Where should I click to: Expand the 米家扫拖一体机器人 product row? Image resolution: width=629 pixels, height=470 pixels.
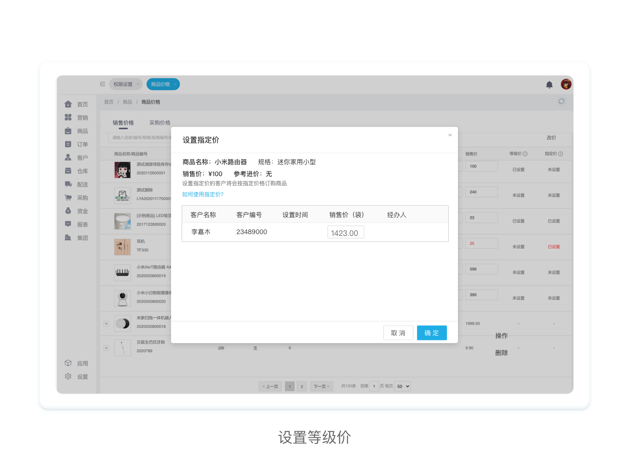[106, 324]
